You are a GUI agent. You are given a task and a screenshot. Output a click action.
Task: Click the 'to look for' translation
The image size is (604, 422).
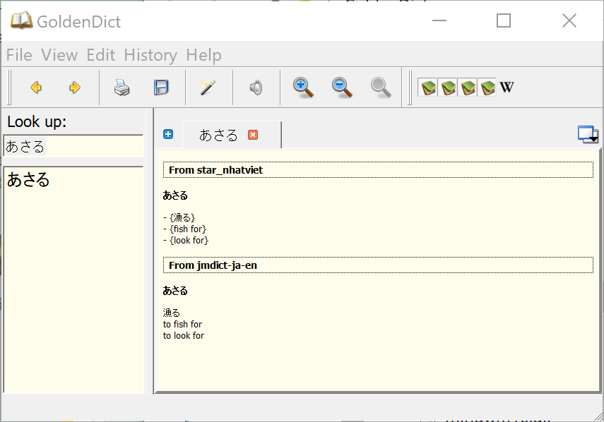coord(184,335)
